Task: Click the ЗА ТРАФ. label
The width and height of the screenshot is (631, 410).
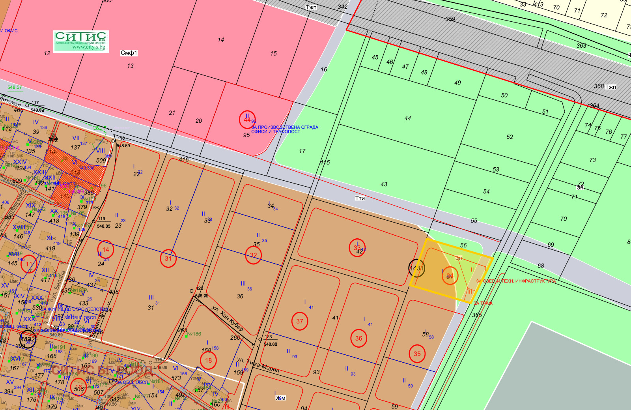Action: [483, 303]
